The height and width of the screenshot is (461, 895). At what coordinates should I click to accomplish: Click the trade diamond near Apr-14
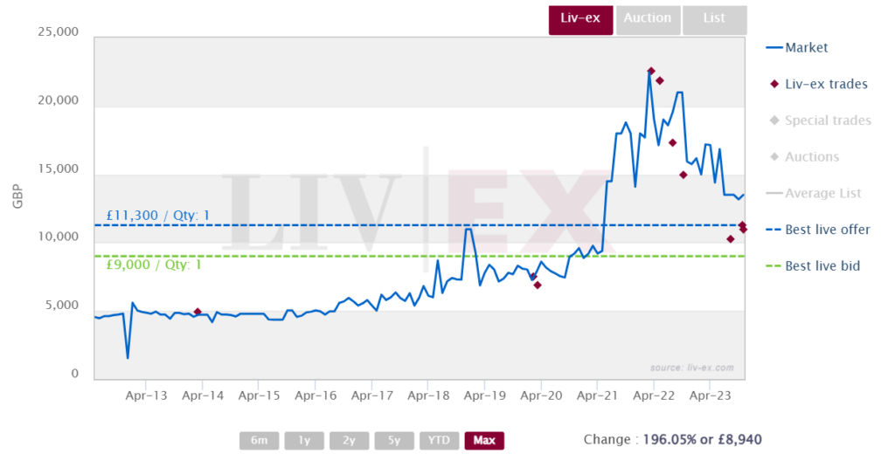click(198, 312)
